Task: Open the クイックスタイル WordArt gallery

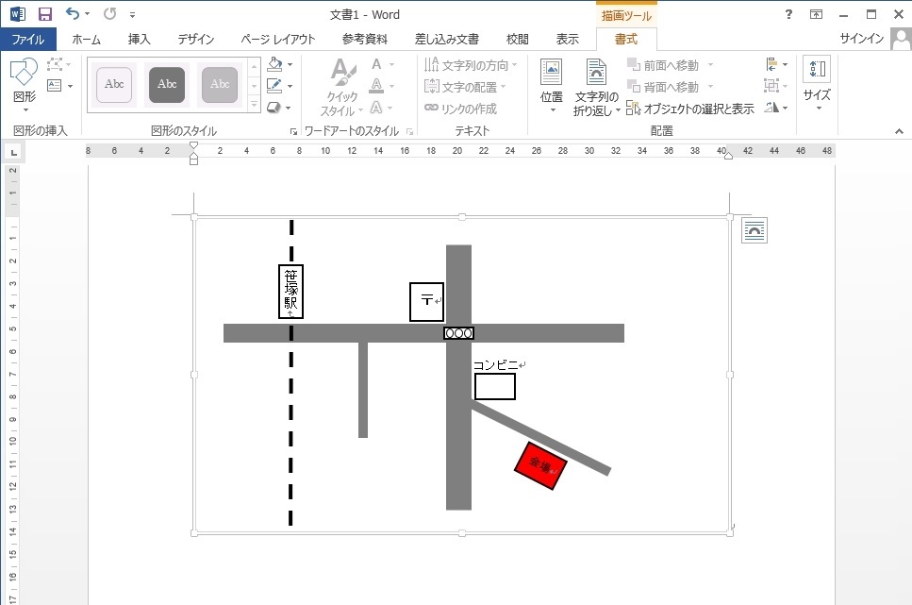Action: coord(341,84)
